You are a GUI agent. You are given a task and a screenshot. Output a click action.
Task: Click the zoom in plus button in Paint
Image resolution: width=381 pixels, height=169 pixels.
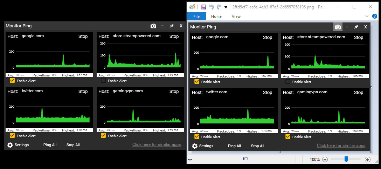click(x=368, y=160)
